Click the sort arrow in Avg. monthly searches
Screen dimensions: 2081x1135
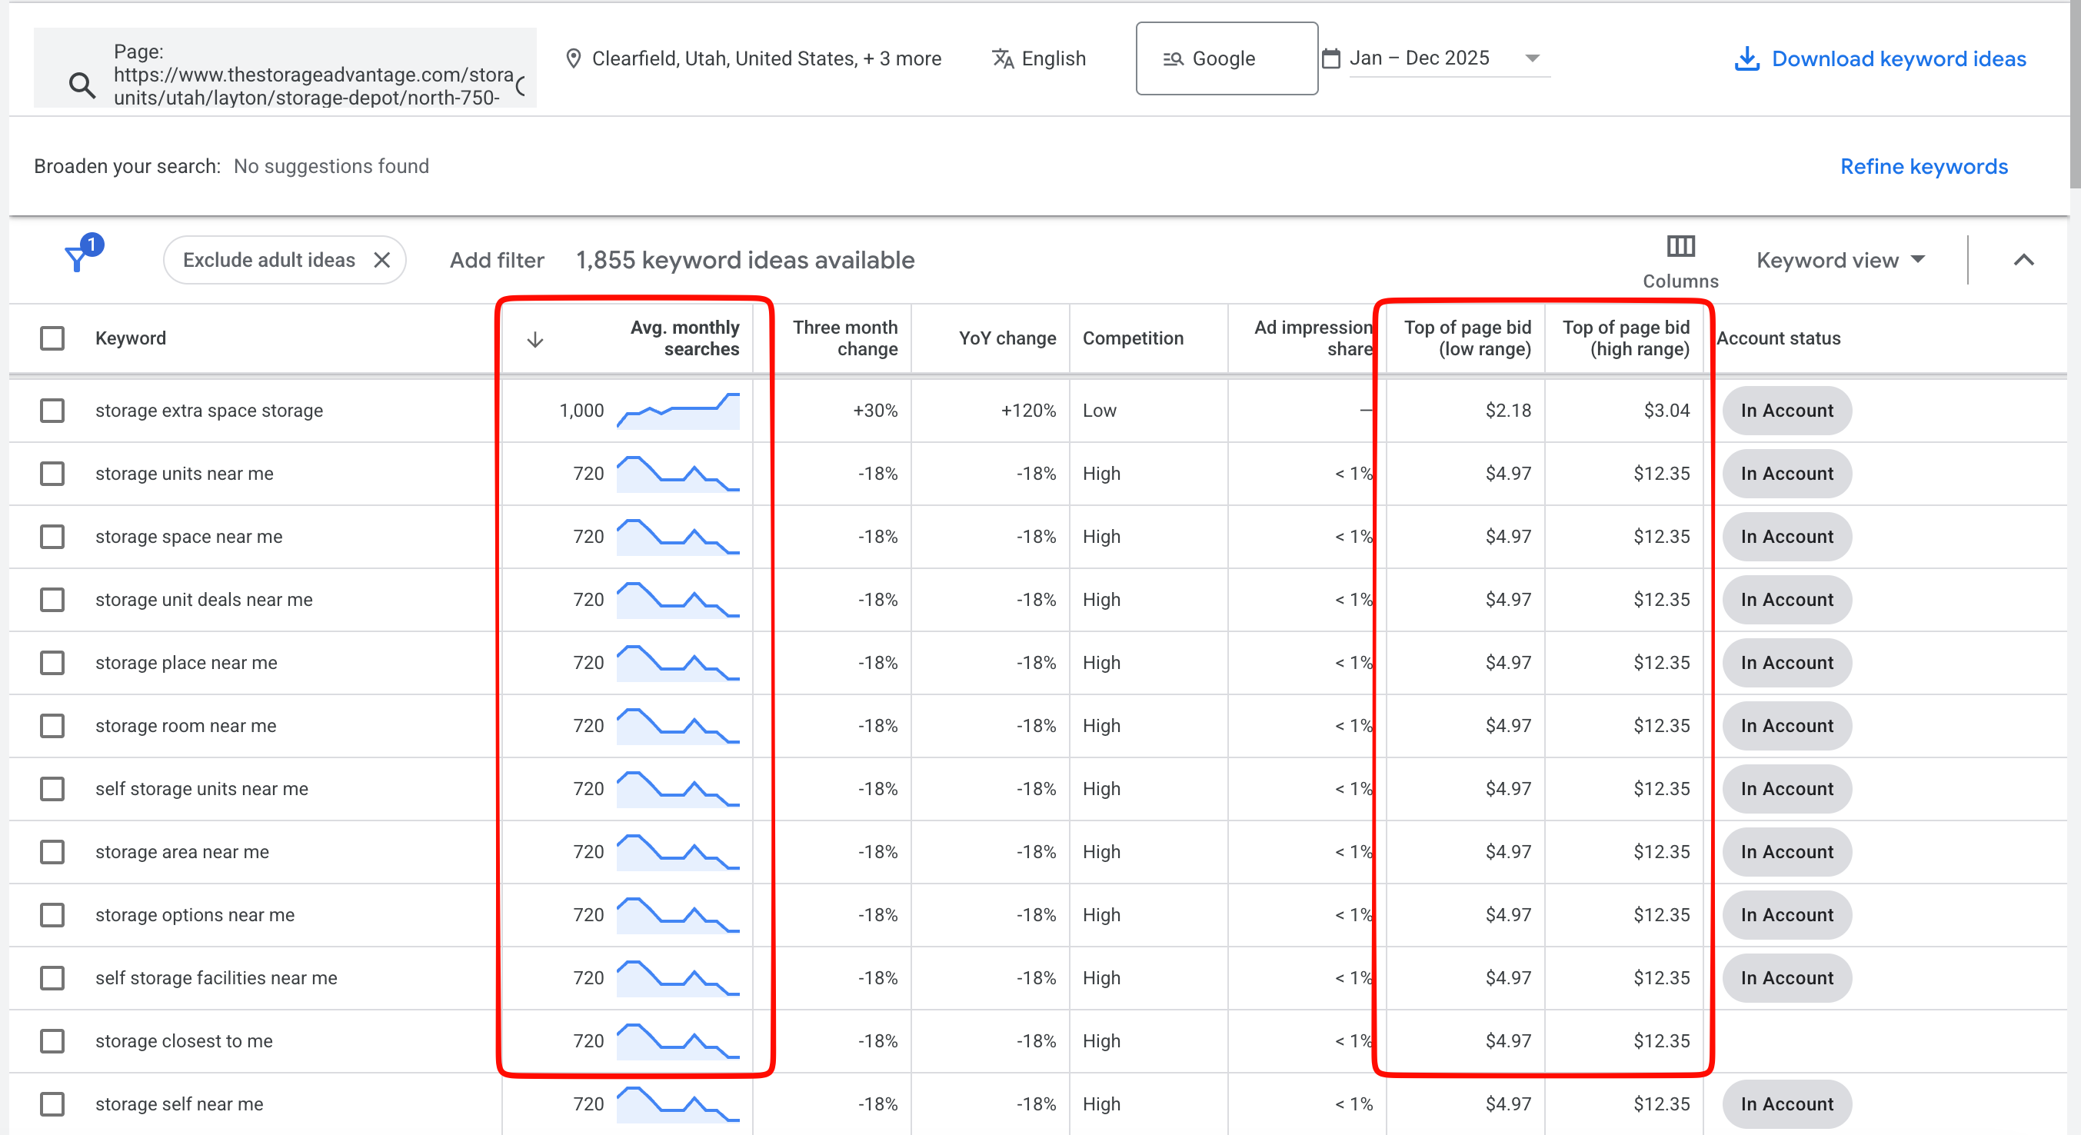[534, 339]
